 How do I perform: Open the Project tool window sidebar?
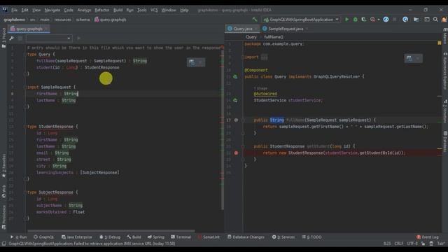3,38
